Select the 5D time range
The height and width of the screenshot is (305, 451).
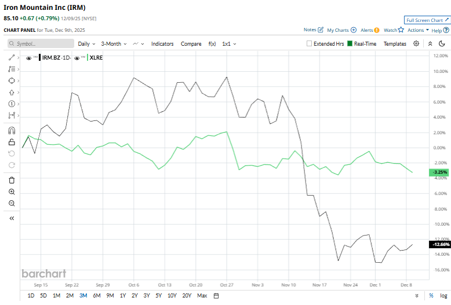pyautogui.click(x=43, y=296)
